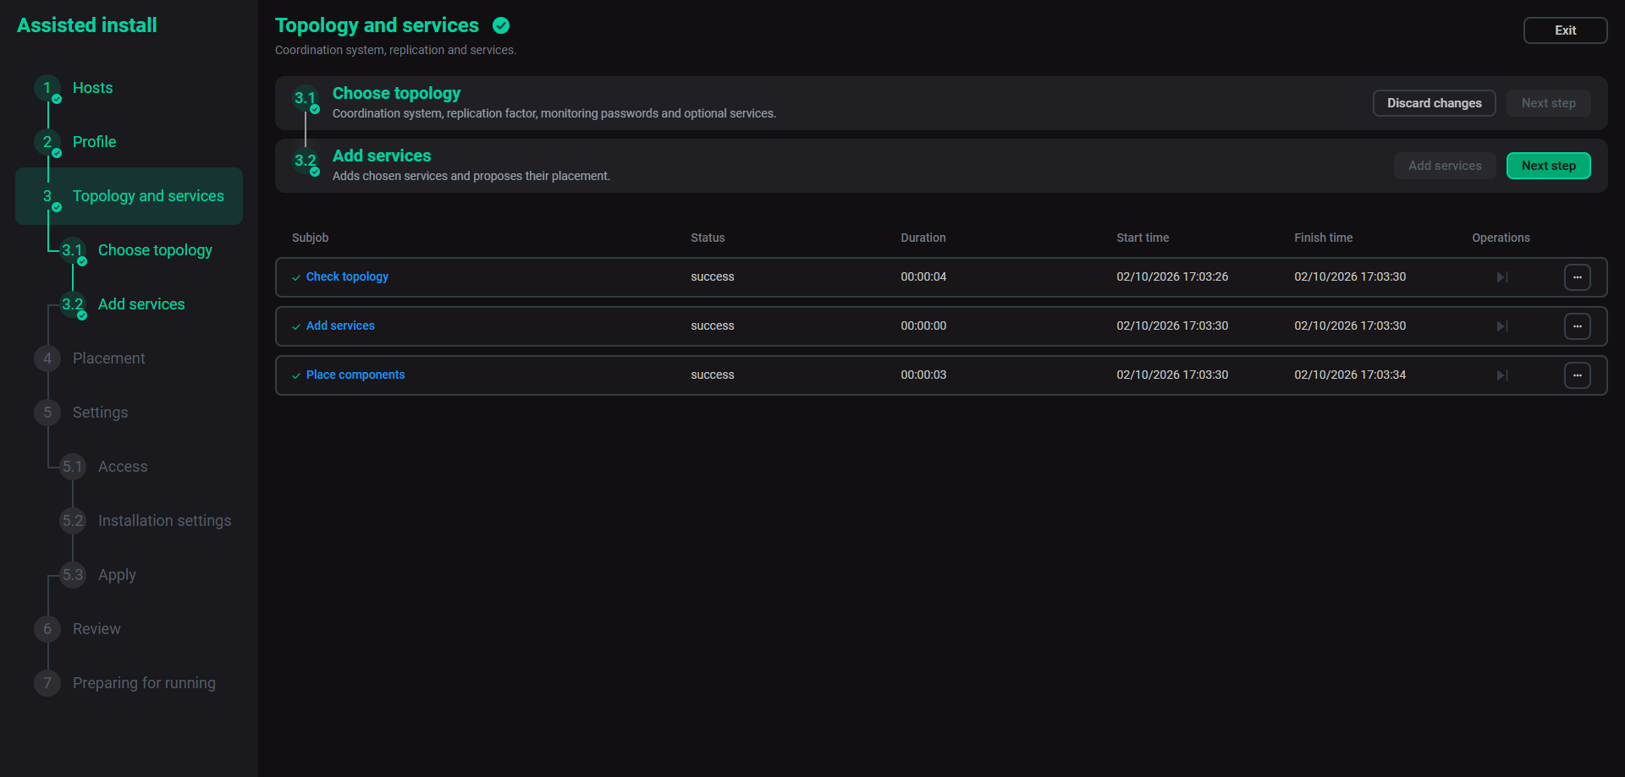Click the green Next step button
This screenshot has width=1625, height=777.
(x=1549, y=166)
